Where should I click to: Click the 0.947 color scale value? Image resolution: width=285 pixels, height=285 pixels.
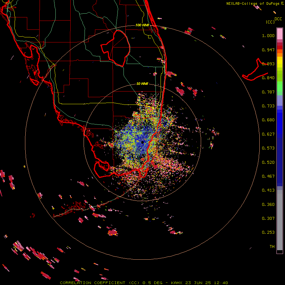[268, 50]
